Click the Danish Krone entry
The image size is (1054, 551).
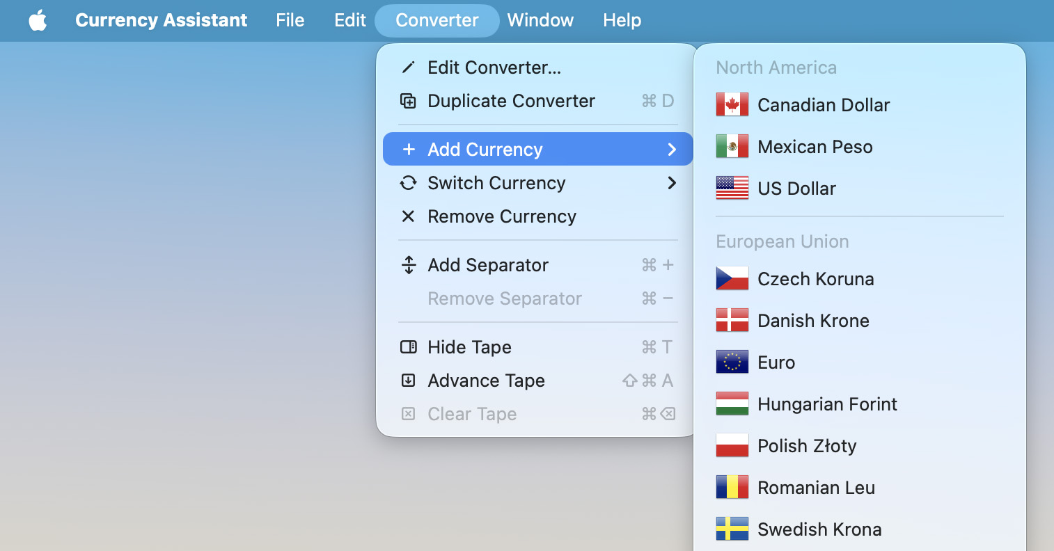[813, 320]
